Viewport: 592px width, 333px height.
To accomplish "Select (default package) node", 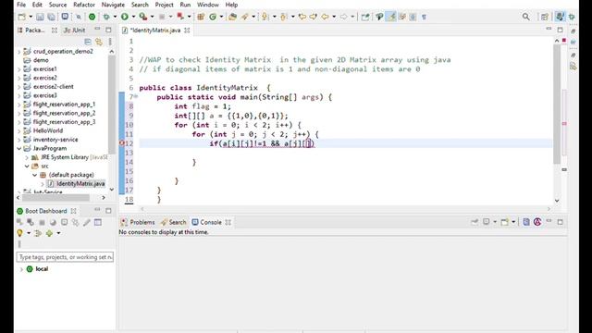I will click(x=71, y=175).
